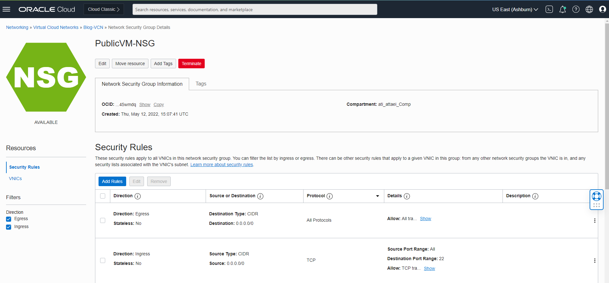Image resolution: width=609 pixels, height=283 pixels.
Task: Open the language globe icon
Action: click(x=589, y=9)
